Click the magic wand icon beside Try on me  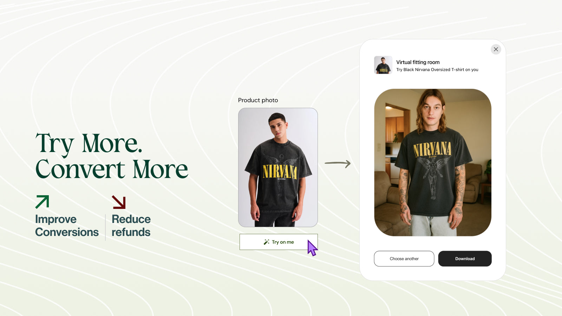pyautogui.click(x=266, y=242)
